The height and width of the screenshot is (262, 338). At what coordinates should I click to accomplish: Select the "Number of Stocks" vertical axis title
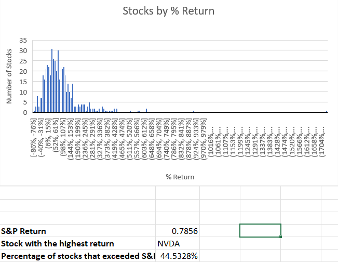pos(9,76)
